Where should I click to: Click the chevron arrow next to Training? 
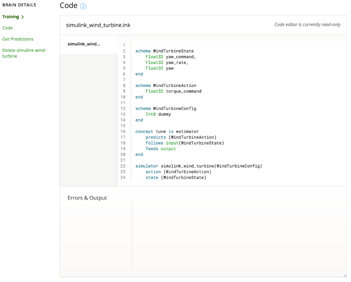tap(23, 17)
